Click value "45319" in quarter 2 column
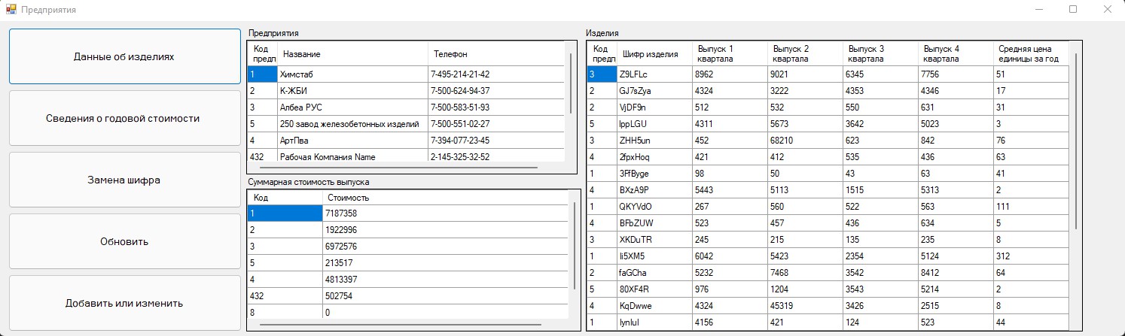Image resolution: width=1125 pixels, height=336 pixels. coord(805,306)
